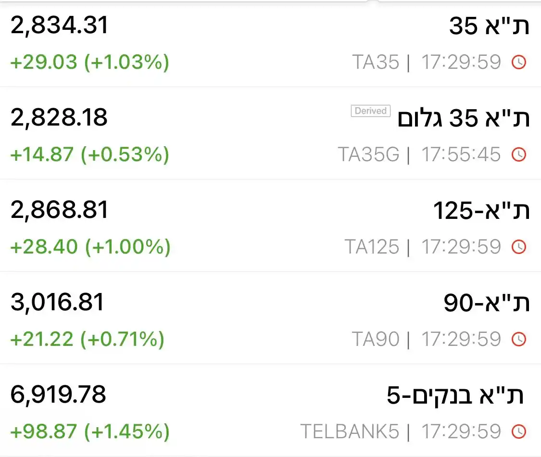Click the red clock icon beside TA90

(x=518, y=339)
